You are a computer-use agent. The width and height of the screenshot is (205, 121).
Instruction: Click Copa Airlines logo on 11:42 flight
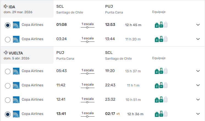tap(16, 85)
